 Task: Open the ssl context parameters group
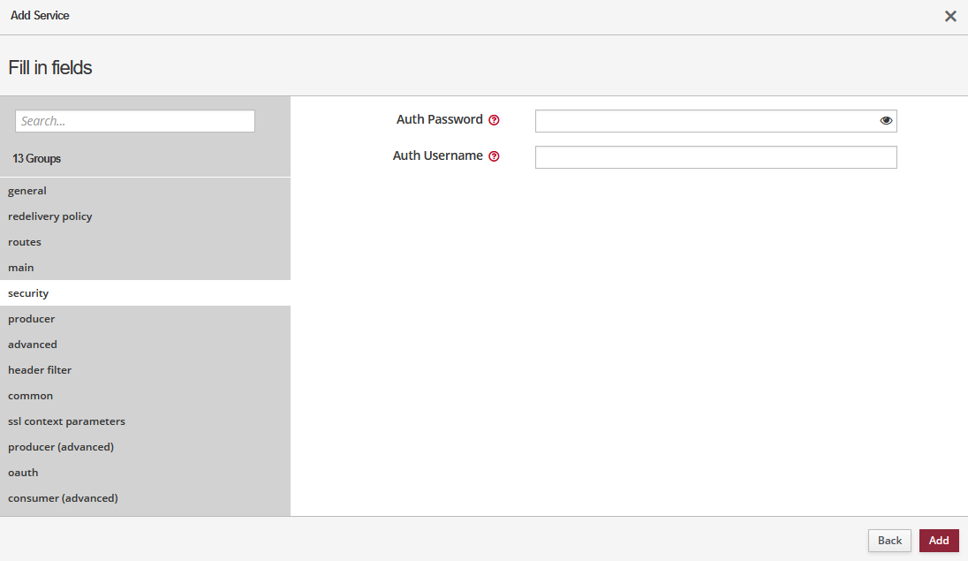[67, 421]
